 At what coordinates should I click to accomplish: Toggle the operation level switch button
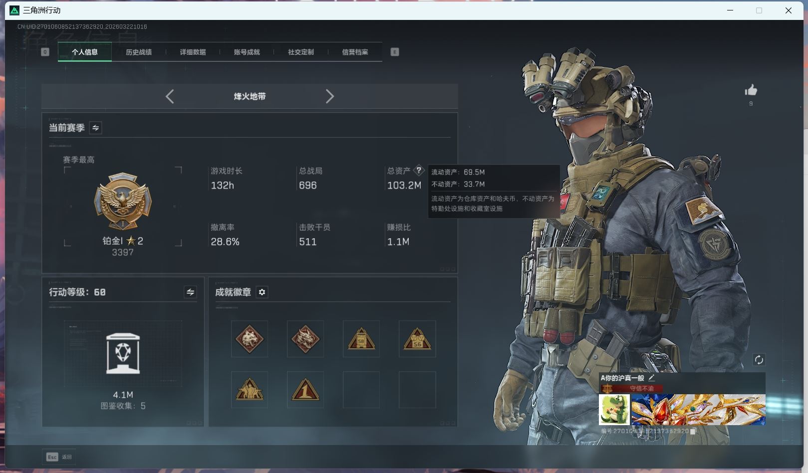(190, 292)
